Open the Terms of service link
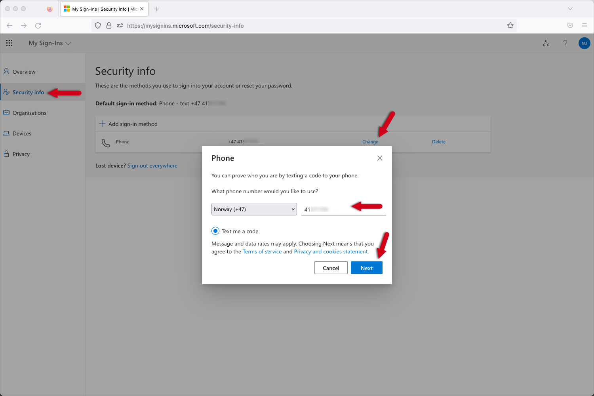The height and width of the screenshot is (396, 594). [x=262, y=251]
